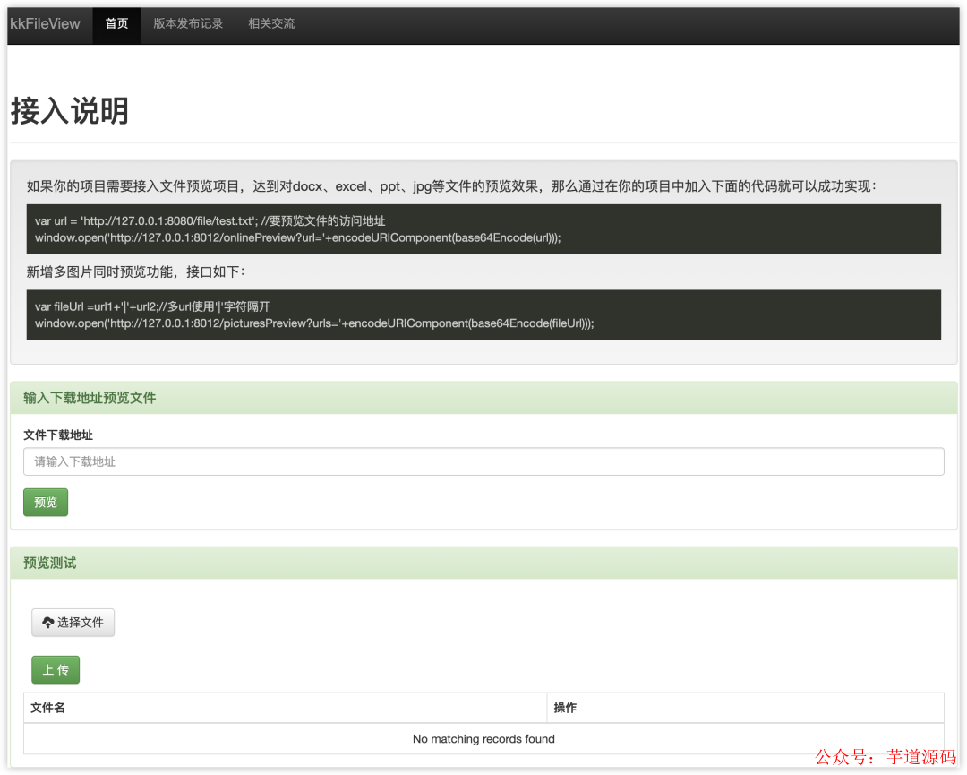Click the 文件名 column header

tap(285, 708)
